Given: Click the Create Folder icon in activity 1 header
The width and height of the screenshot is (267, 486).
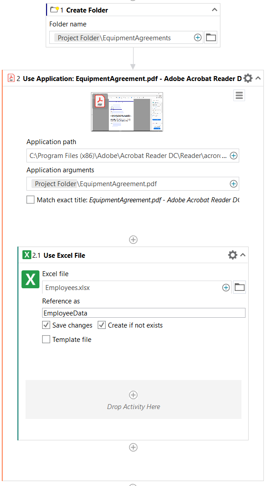Looking at the screenshot, I should 53,9.
